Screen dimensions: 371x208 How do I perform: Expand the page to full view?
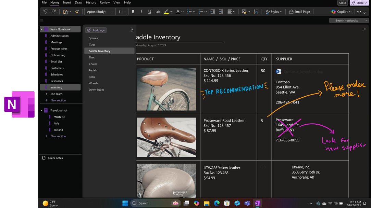pos(364,30)
